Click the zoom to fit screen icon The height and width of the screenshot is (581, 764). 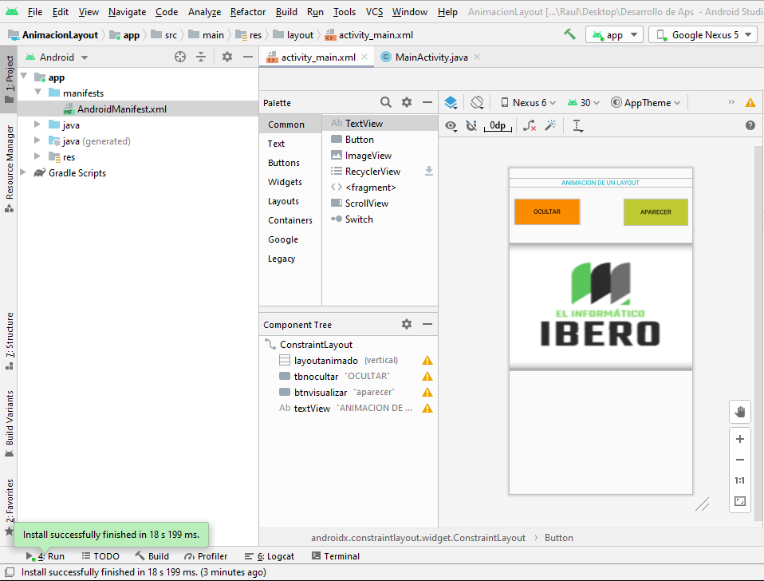[x=739, y=501]
